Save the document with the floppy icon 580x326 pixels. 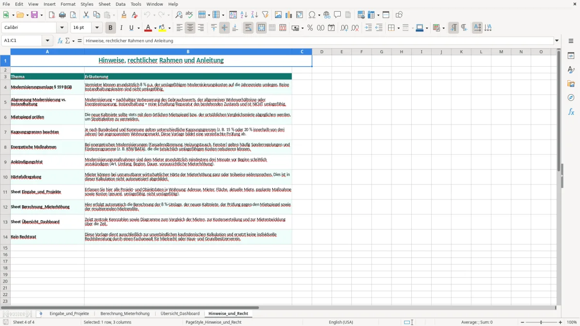34,15
